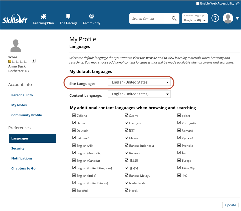The image size is (241, 211).
Task: Uncheck Čeština language
Action: click(x=74, y=115)
